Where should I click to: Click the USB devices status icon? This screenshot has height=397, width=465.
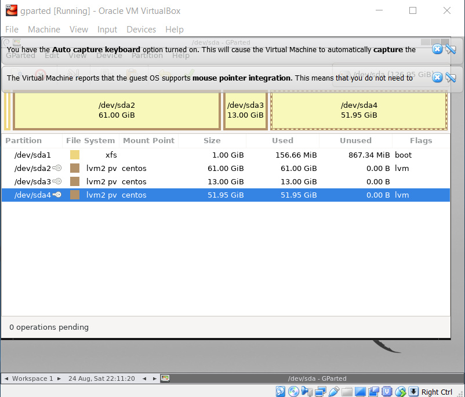tap(333, 391)
